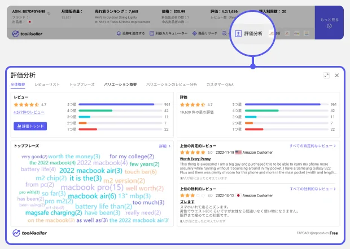Image resolution: width=350 pixels, height=249 pixels.
Task: Click the eBay icon in the top toolbar
Action: pyautogui.click(x=296, y=33)
